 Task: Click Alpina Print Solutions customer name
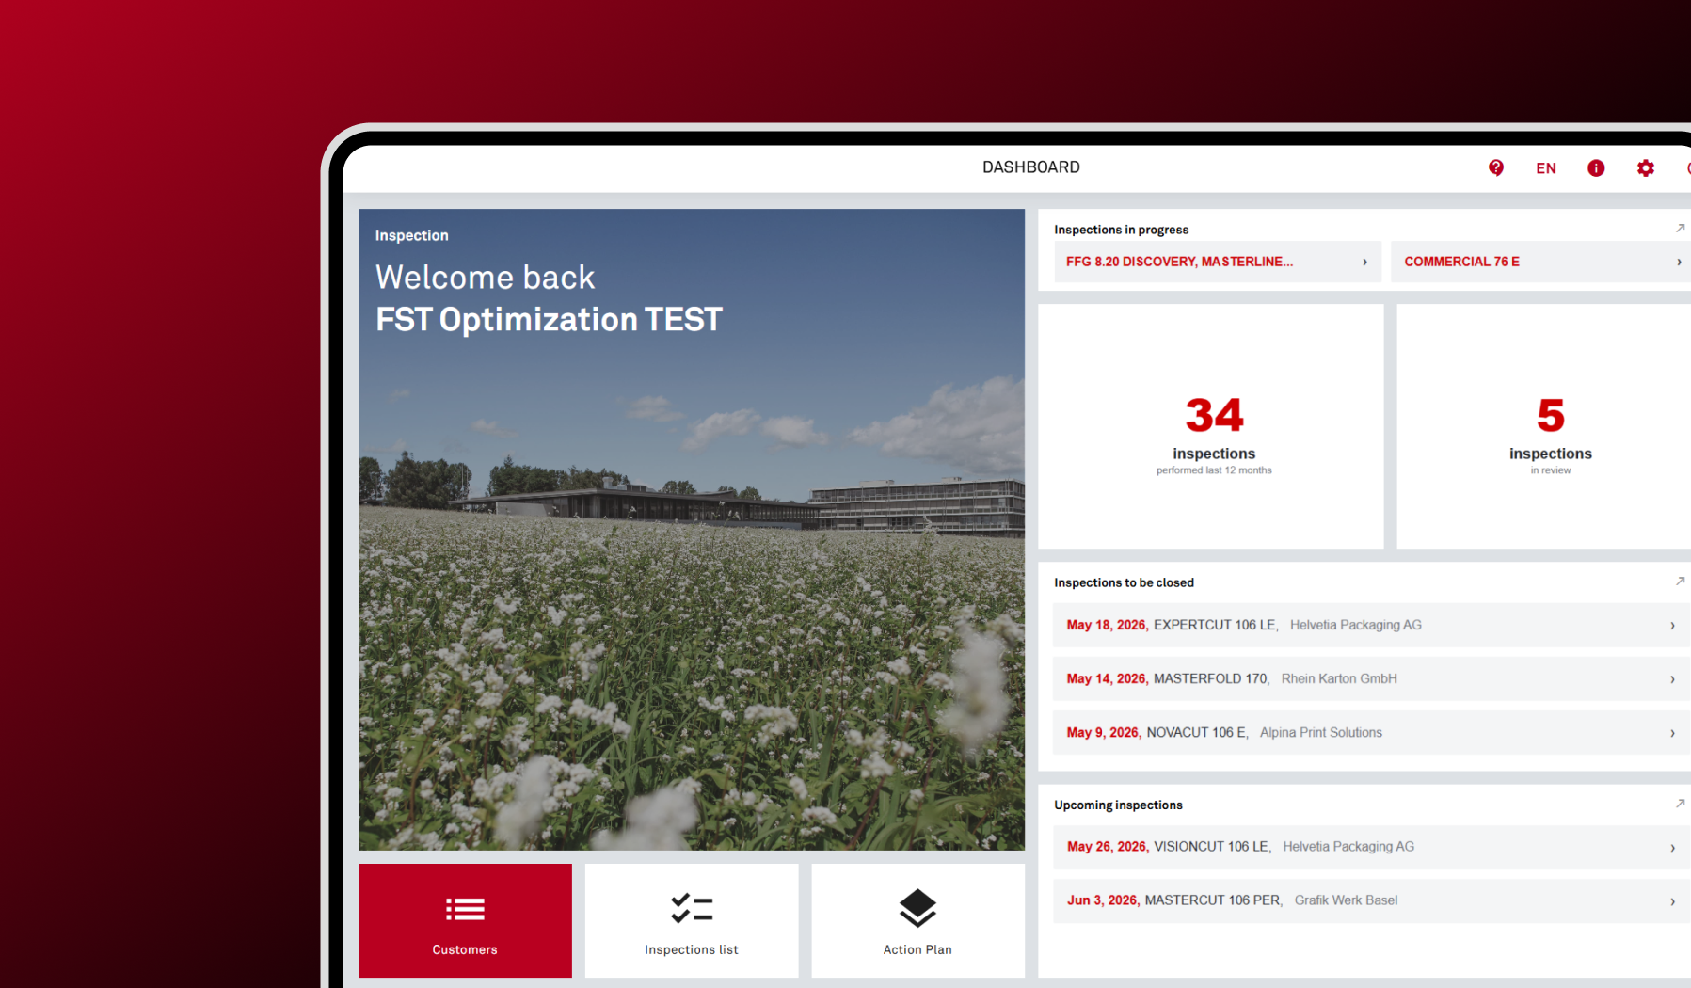[1321, 732]
